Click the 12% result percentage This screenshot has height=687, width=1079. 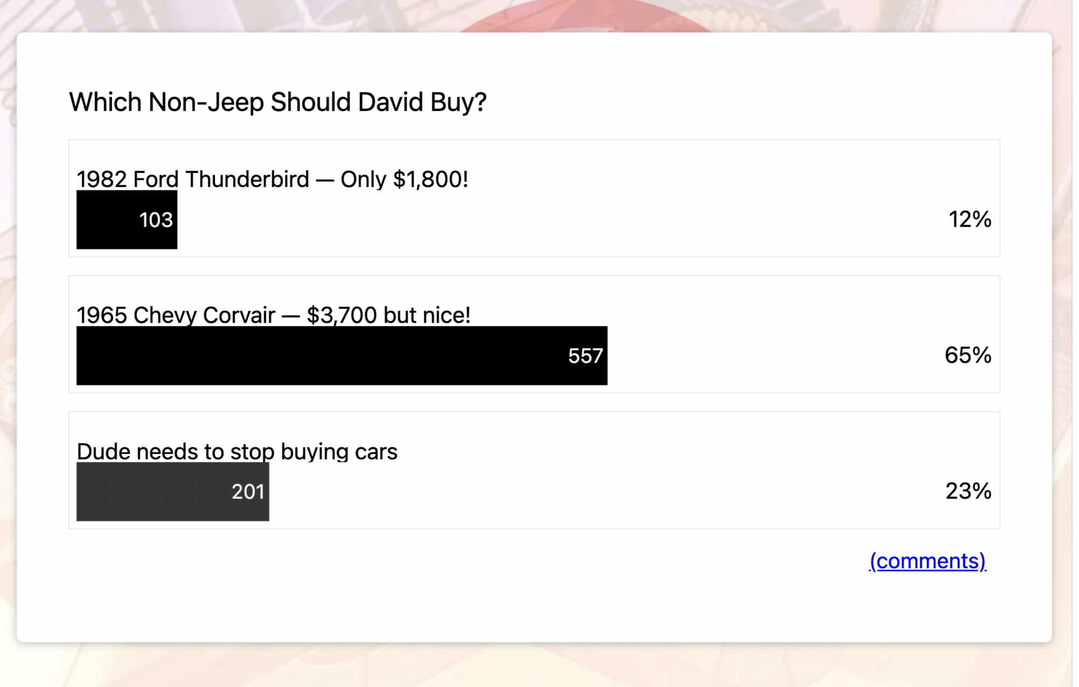point(969,219)
